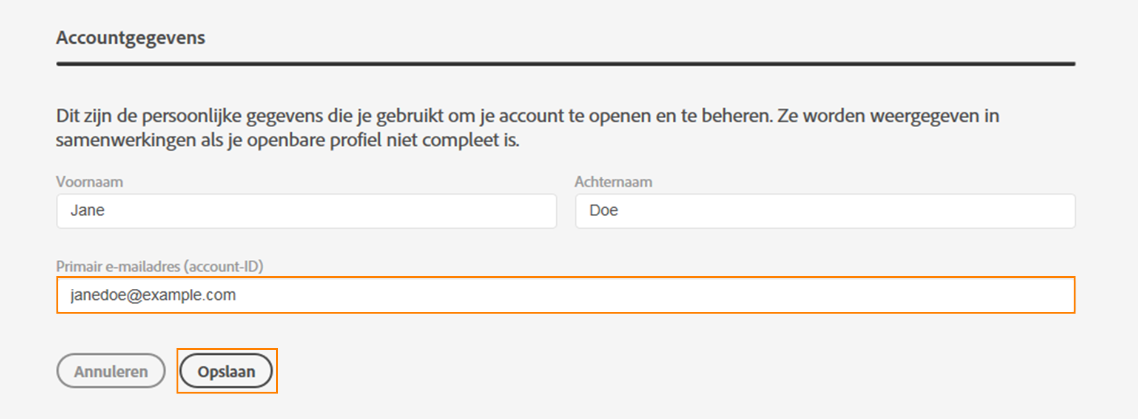Save the account details form

pos(226,371)
